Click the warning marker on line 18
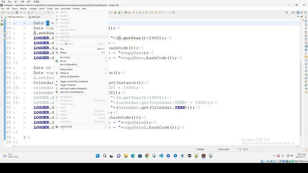Viewport: 308px width, 173px height. 4,38
